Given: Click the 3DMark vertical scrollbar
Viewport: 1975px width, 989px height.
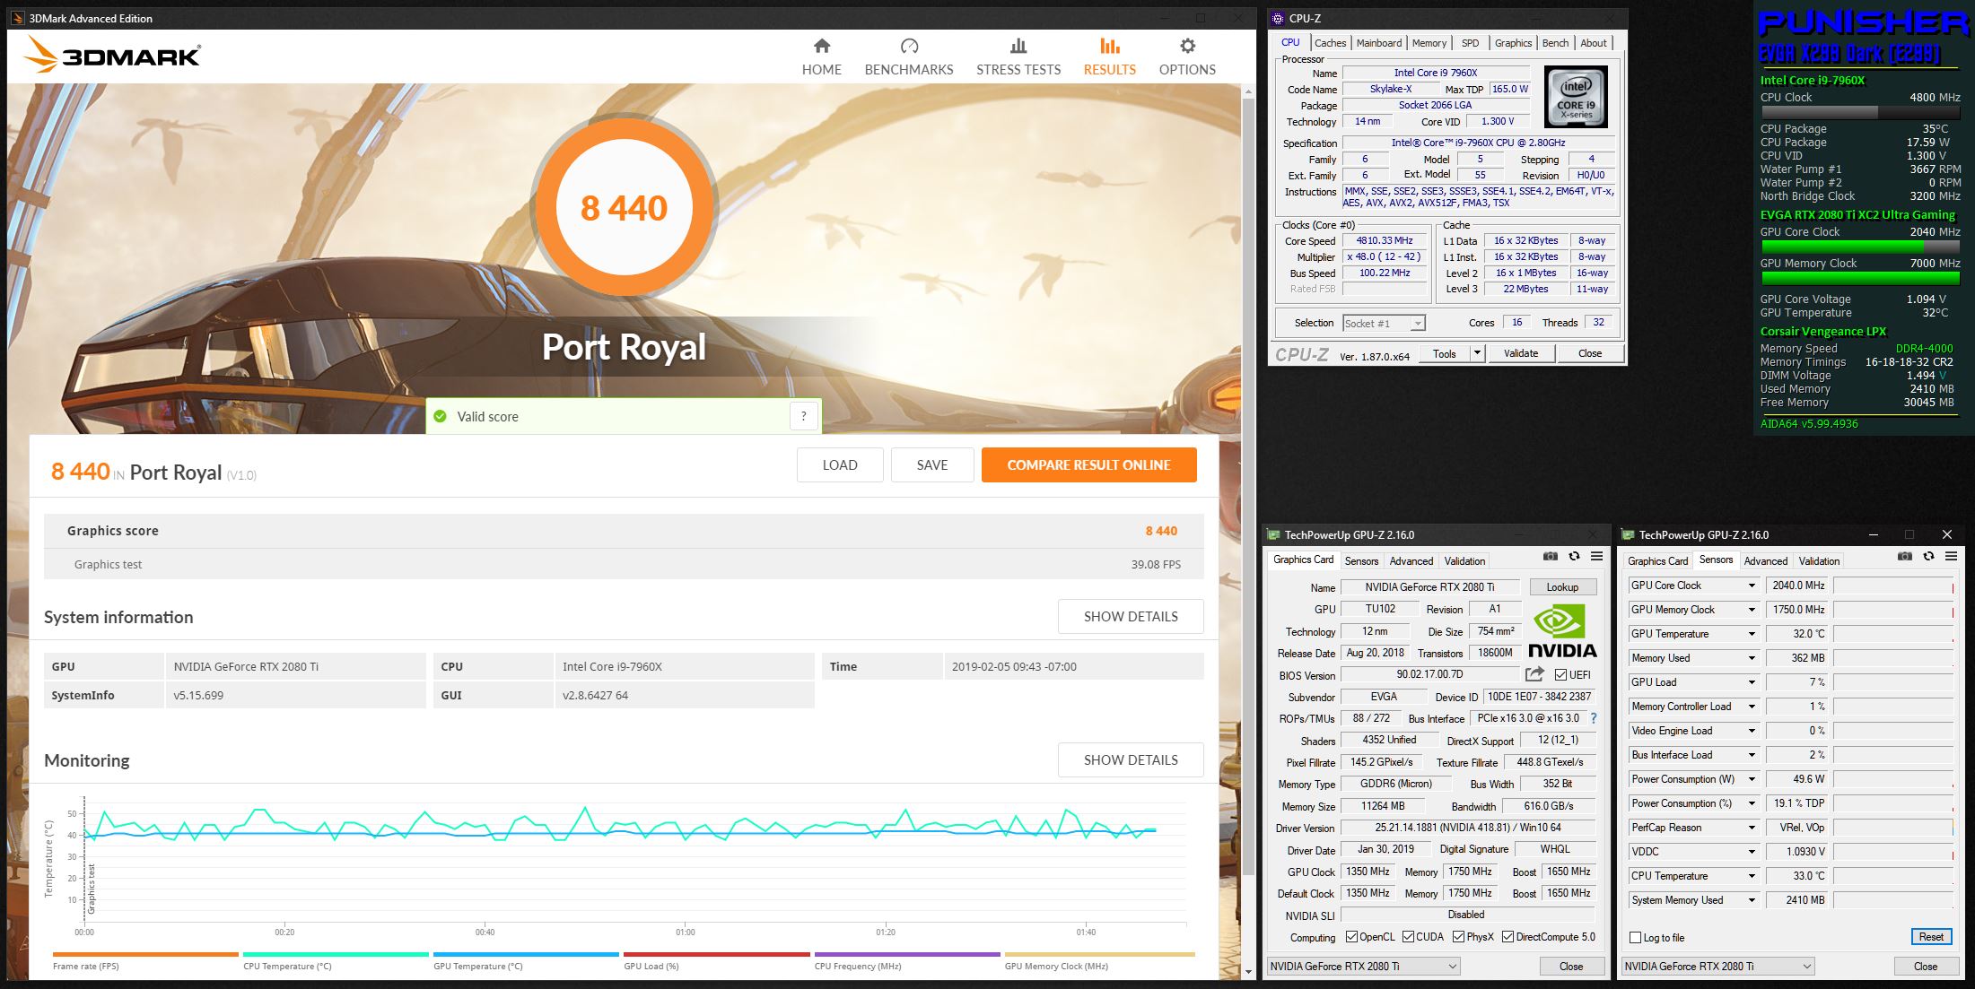Looking at the screenshot, I should [1248, 484].
